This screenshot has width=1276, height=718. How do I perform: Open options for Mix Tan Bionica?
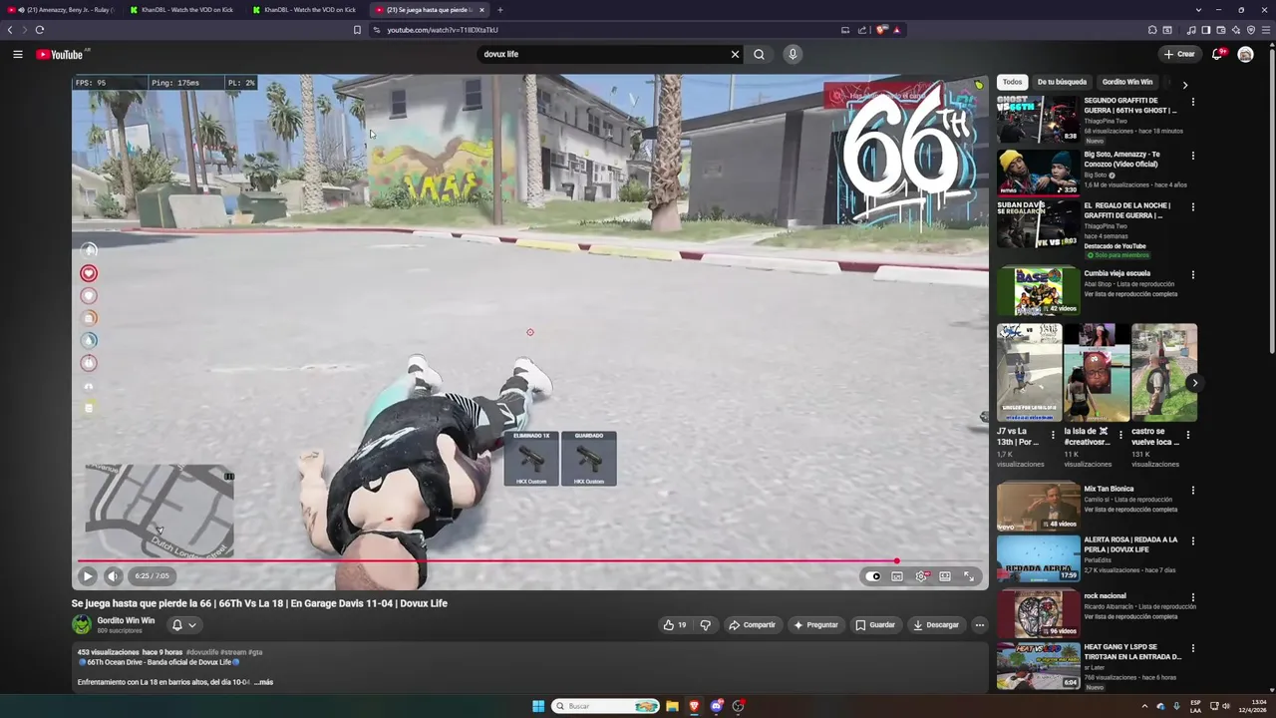pyautogui.click(x=1192, y=491)
